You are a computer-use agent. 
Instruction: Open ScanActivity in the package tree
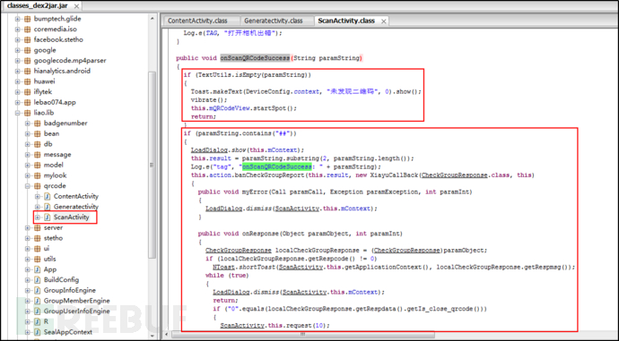point(71,217)
